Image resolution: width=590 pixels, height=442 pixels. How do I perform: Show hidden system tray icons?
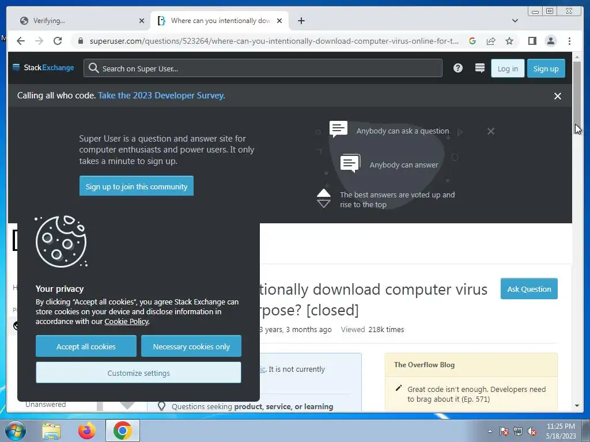(x=490, y=431)
